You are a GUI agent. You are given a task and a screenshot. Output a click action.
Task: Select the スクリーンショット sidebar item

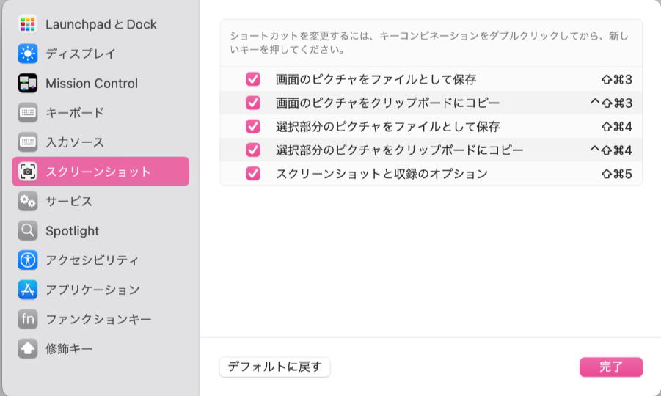101,172
